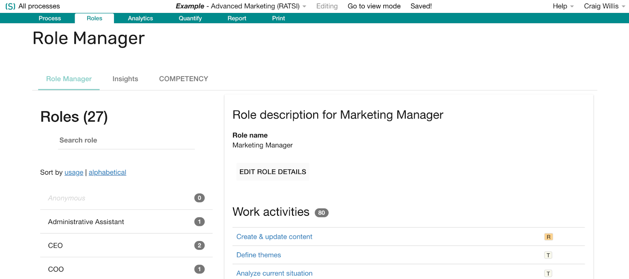
Task: Sort roles by alphabetical link
Action: [107, 172]
